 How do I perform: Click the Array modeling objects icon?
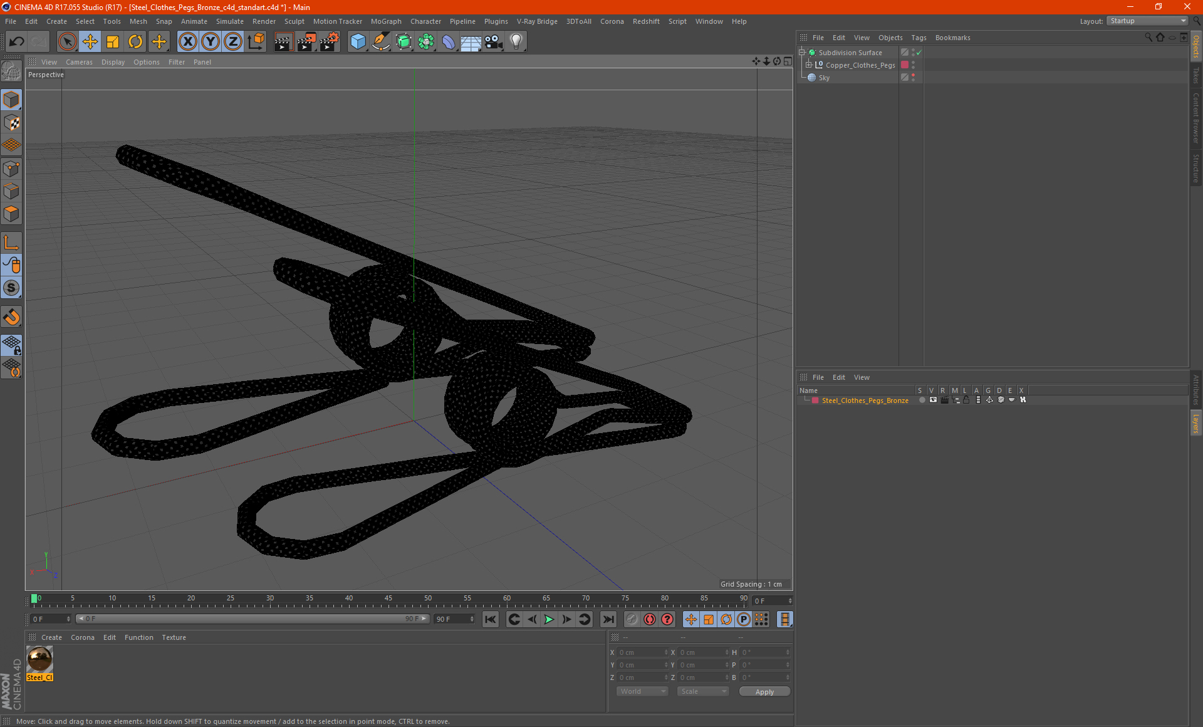click(426, 42)
